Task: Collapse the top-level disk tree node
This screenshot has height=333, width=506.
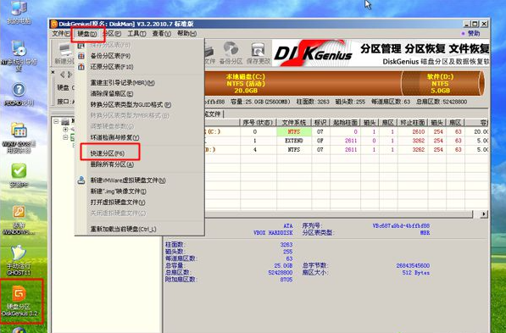Action: (x=56, y=122)
